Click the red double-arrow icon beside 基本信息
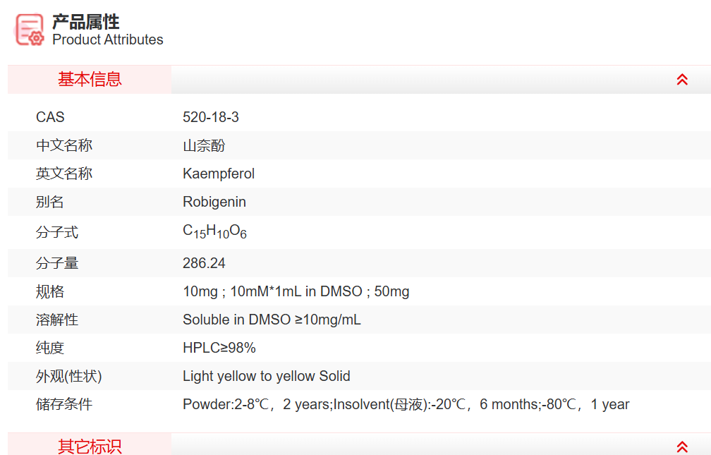This screenshot has width=711, height=455. (x=682, y=80)
